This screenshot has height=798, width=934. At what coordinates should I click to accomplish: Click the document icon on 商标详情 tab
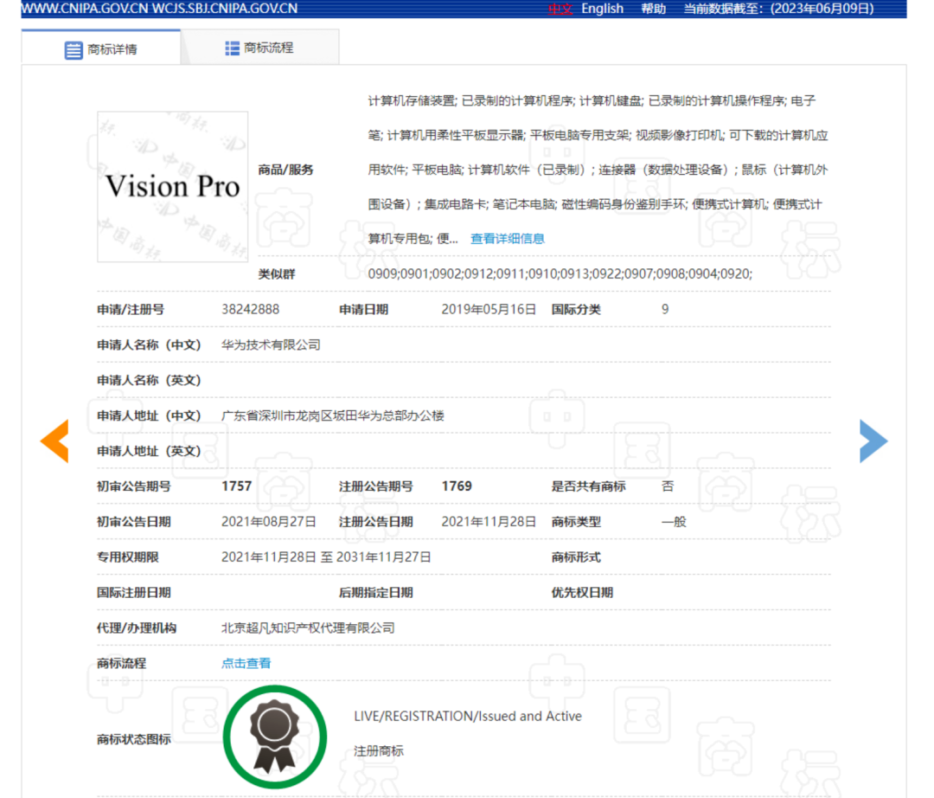pos(73,49)
